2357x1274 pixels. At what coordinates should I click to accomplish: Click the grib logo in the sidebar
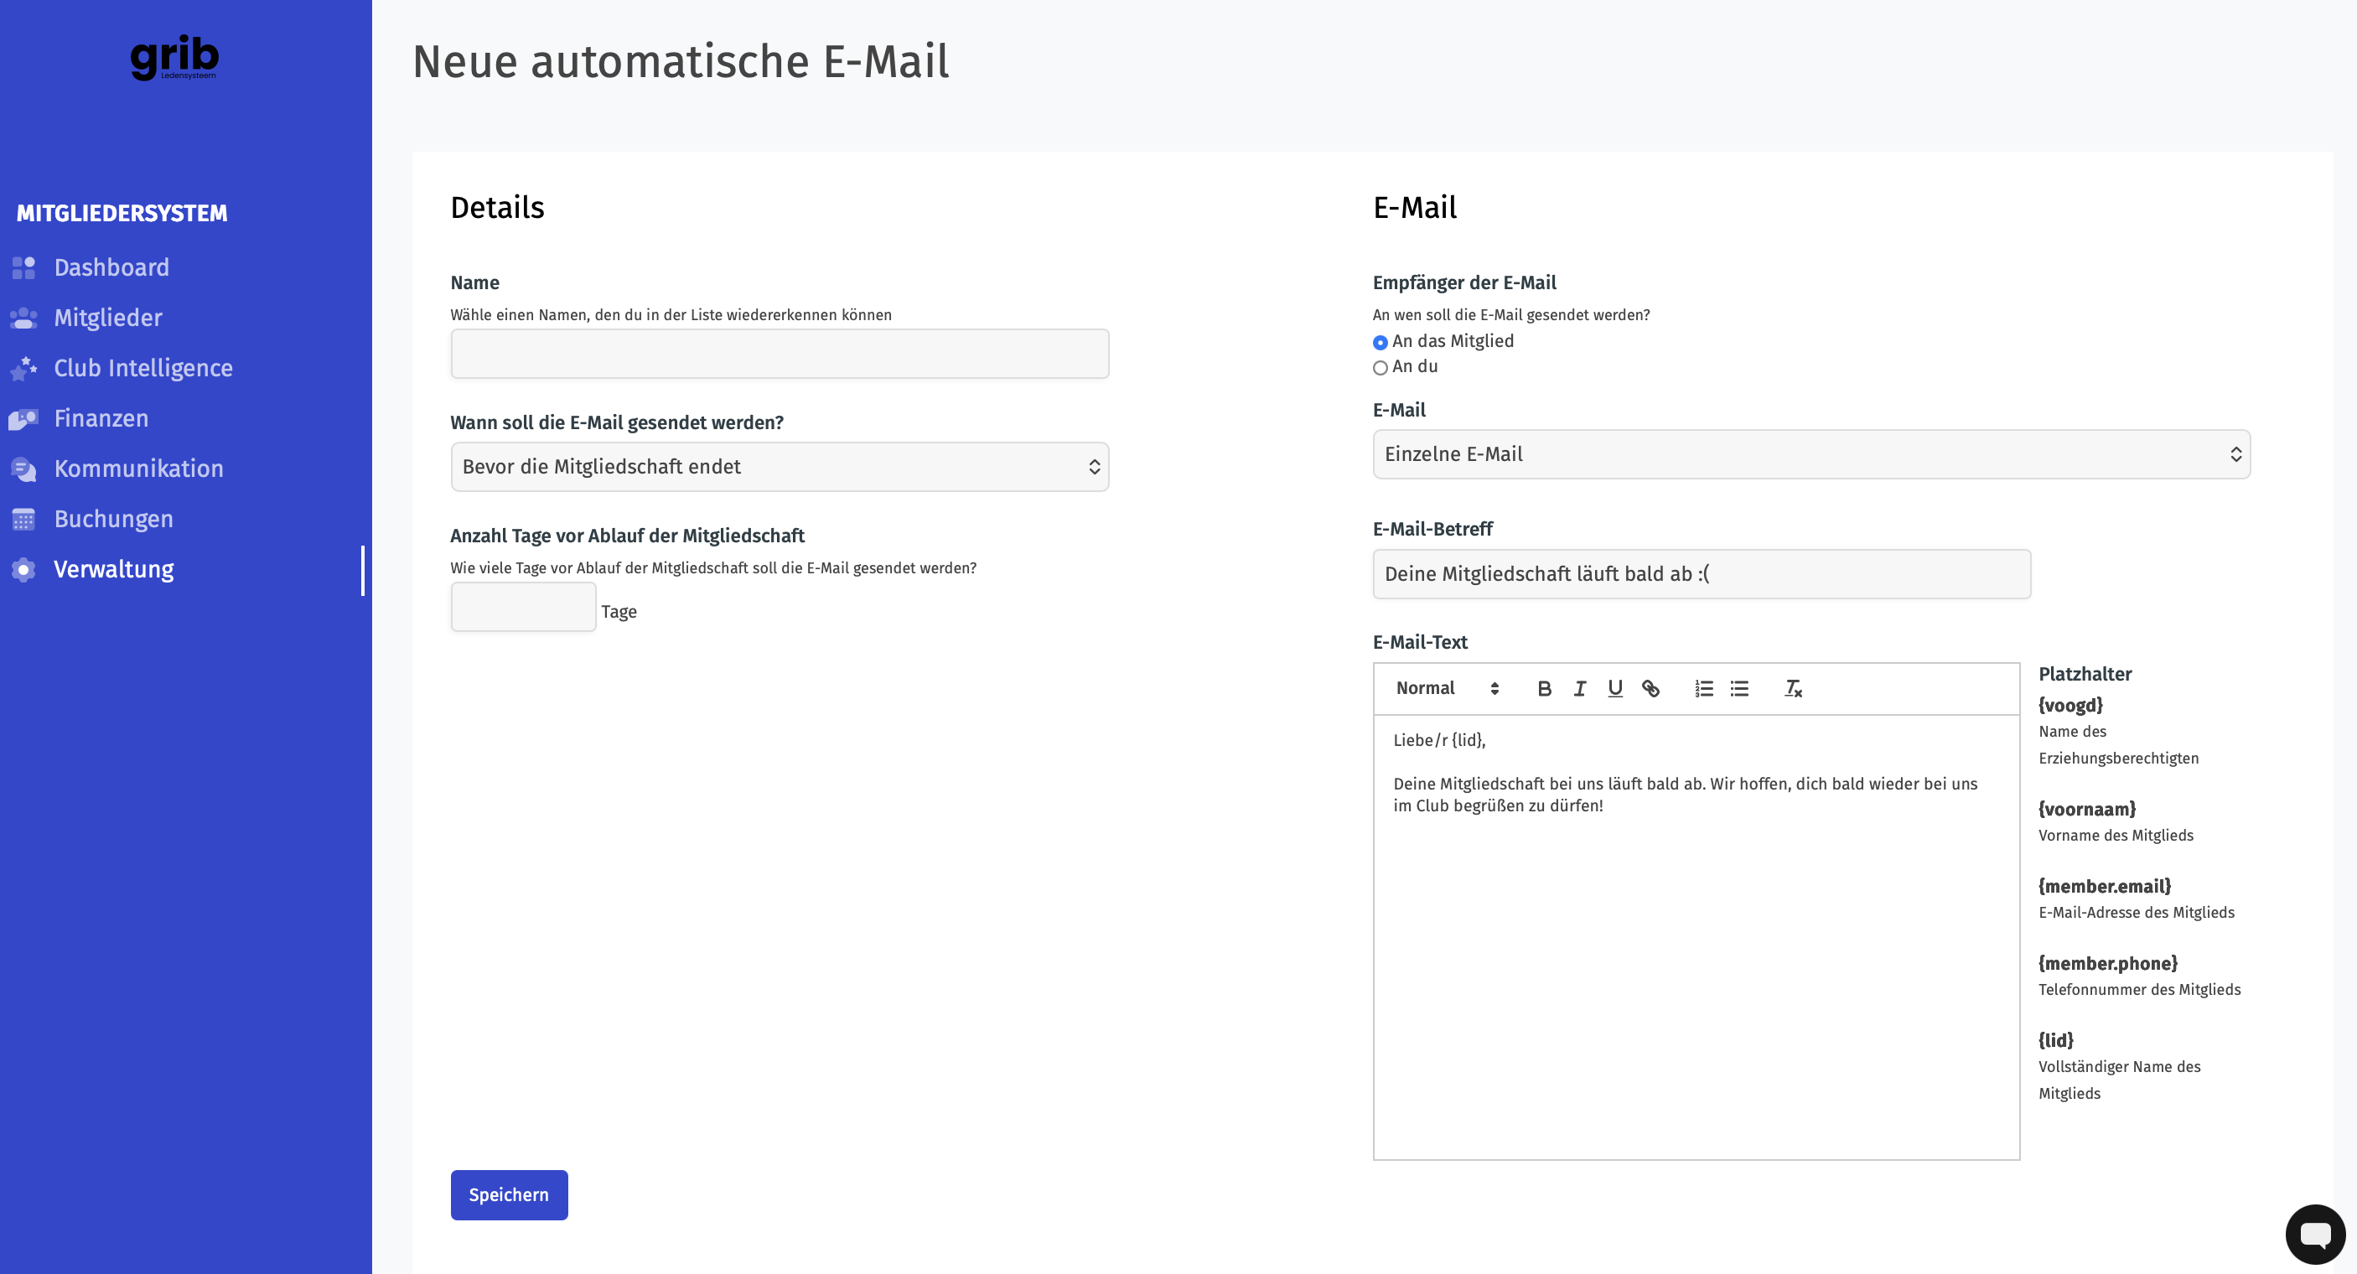click(174, 58)
